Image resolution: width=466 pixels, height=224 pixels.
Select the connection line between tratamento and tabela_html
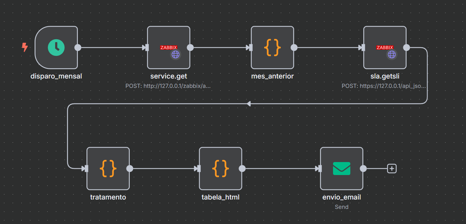pos(164,168)
